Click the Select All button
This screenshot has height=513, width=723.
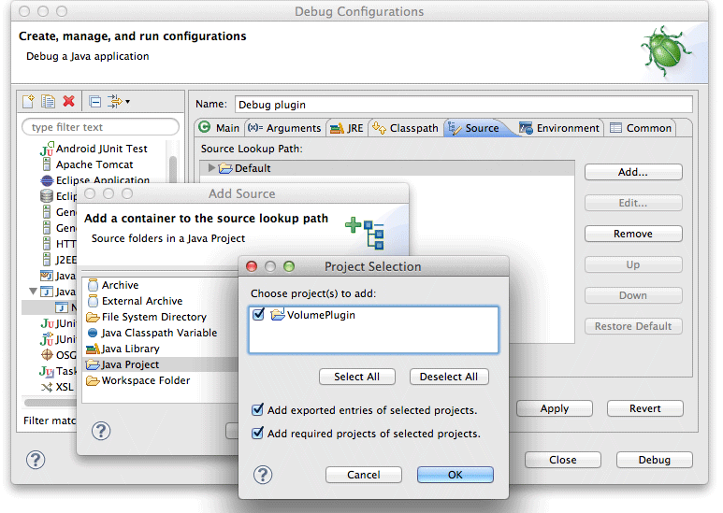point(356,377)
